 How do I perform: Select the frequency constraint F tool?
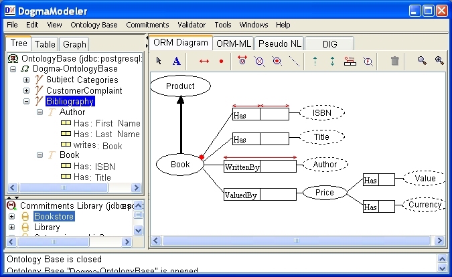click(x=368, y=61)
